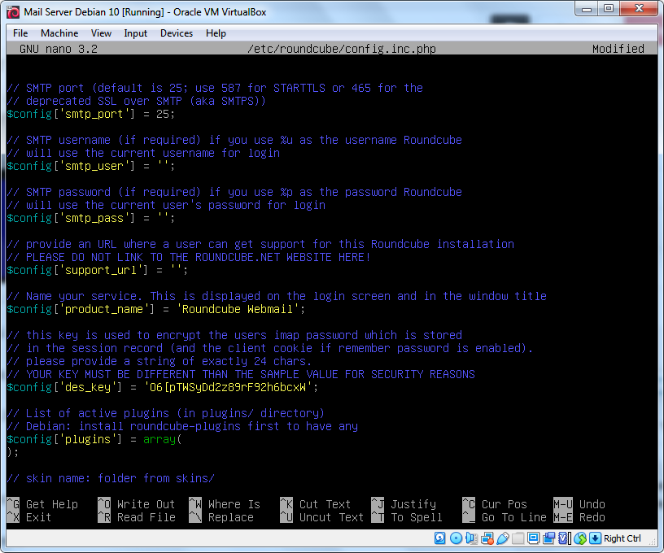Viewport: 664px width, 553px height.
Task: Click the '// SMTP username (if required)' comment line
Action: pos(234,140)
